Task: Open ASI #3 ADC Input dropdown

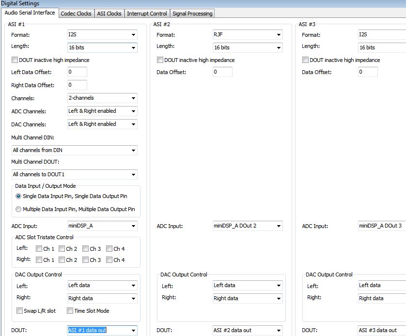Action: point(382,226)
